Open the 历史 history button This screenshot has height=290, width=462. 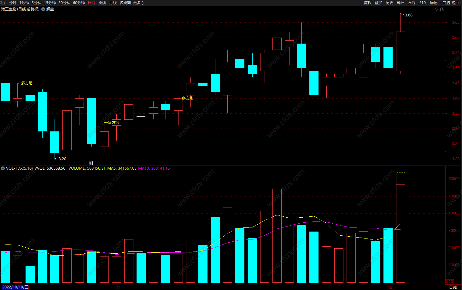[389, 3]
